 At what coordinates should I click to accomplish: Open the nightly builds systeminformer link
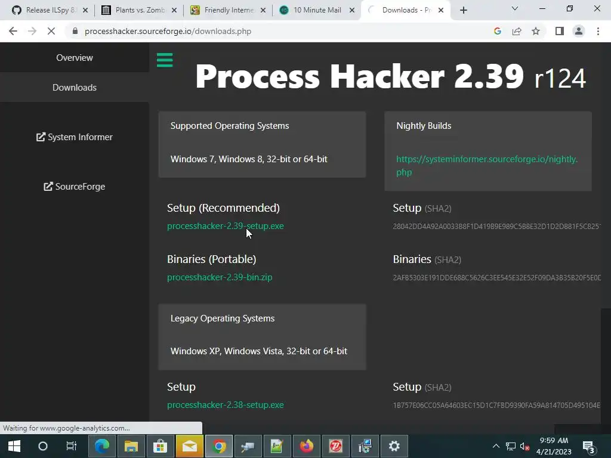point(487,166)
